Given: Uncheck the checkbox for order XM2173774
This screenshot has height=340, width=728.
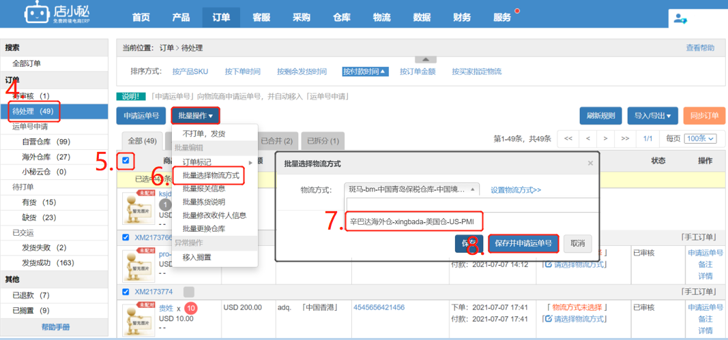Looking at the screenshot, I should (x=126, y=292).
